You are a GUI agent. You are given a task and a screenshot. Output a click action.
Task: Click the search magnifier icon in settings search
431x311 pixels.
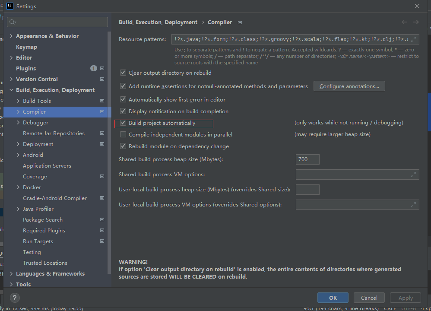pyautogui.click(x=13, y=22)
